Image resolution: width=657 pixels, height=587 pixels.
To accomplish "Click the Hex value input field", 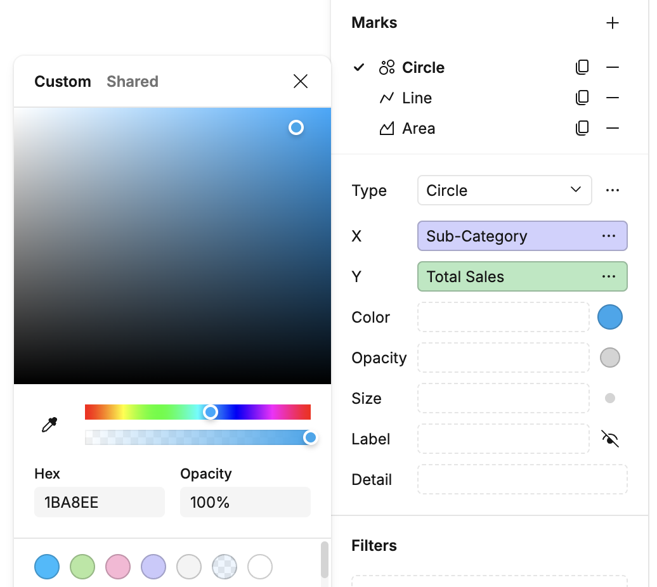I will tap(100, 502).
